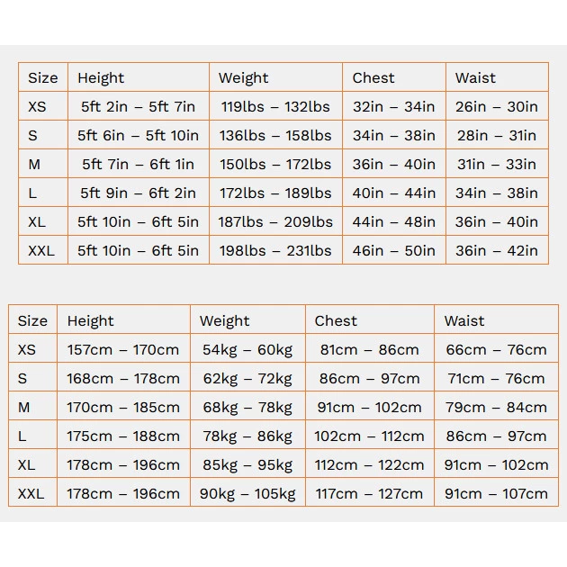
Task: Select the waist cell 91cm – 107cm
Action: [496, 493]
